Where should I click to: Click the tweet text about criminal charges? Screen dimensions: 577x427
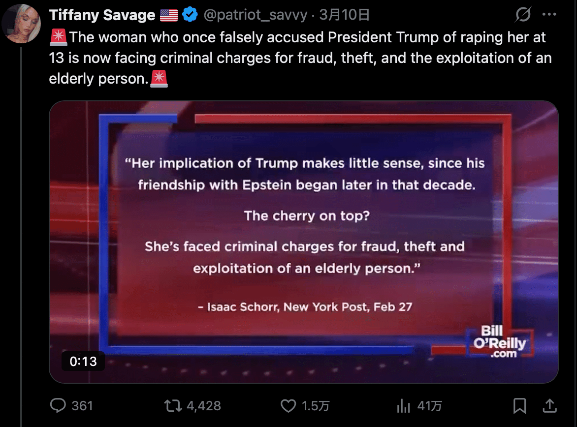[x=300, y=58]
